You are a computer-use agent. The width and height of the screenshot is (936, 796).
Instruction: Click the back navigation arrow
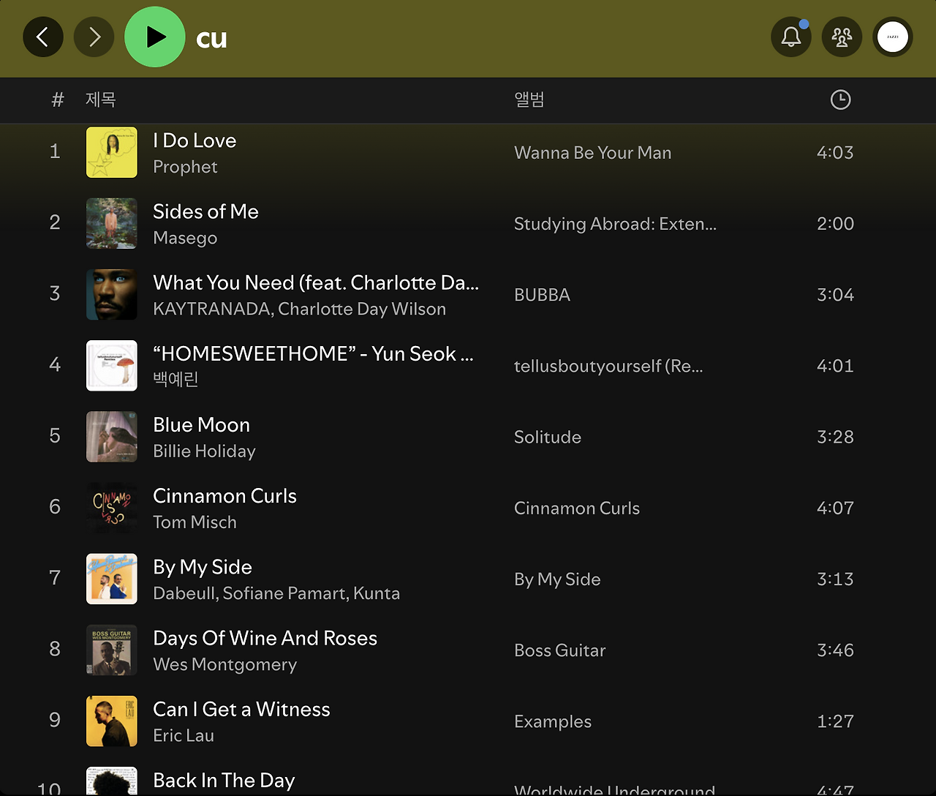(43, 37)
